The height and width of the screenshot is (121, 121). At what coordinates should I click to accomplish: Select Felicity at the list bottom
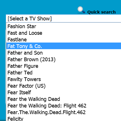click(x=64, y=118)
